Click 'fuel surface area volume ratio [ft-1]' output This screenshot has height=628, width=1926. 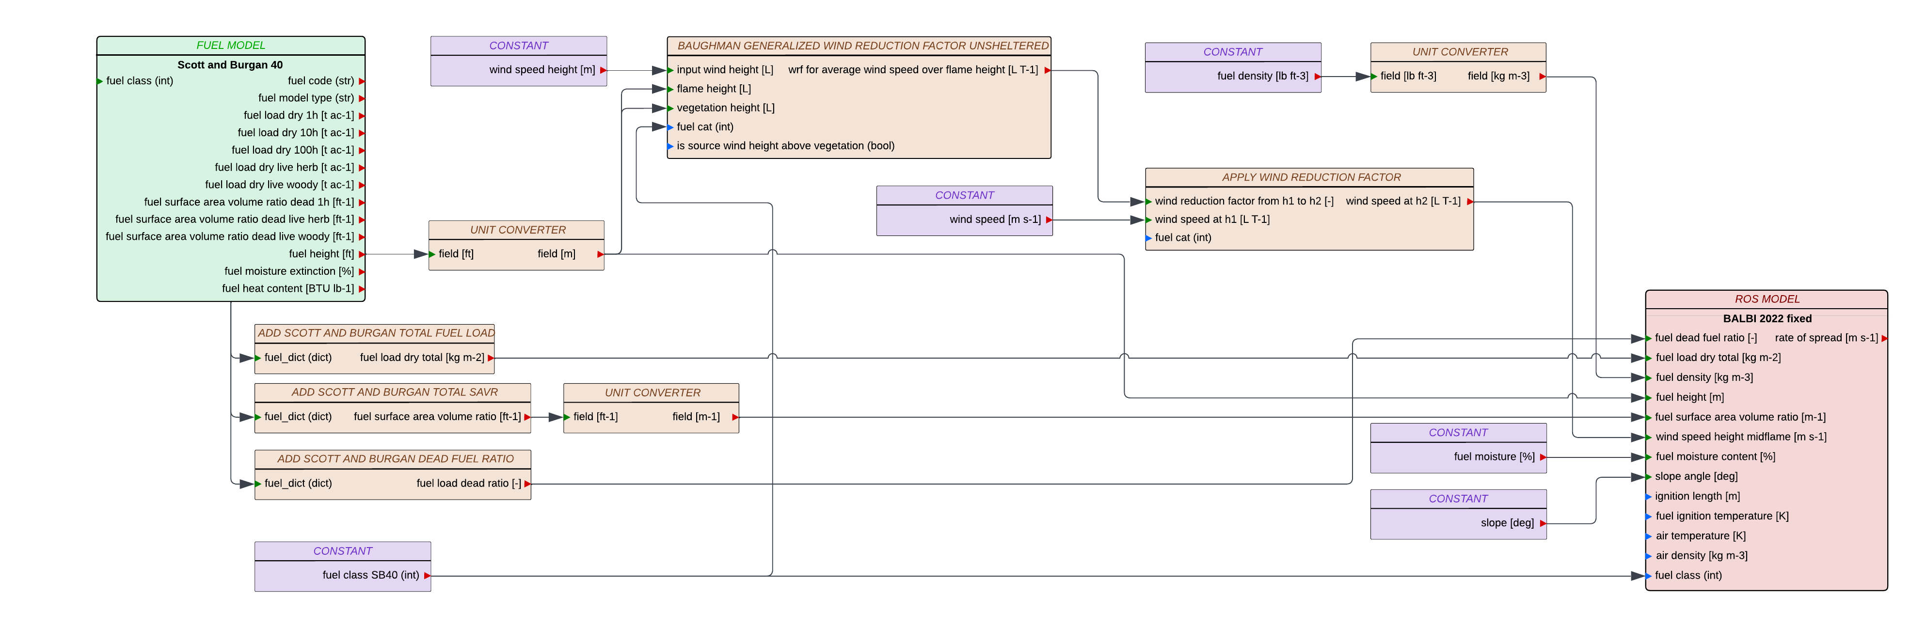(437, 417)
